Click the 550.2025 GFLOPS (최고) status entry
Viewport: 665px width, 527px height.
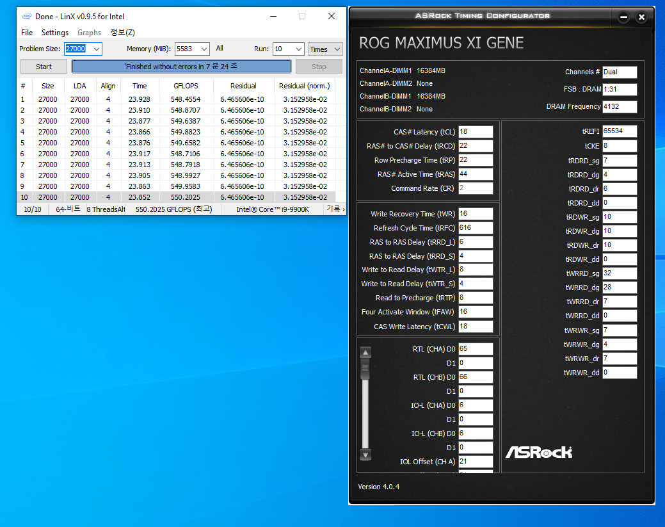pyautogui.click(x=174, y=209)
